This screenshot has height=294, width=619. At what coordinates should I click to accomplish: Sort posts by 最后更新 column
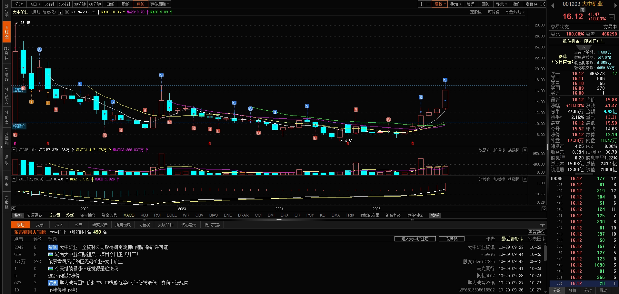[x=512, y=239]
